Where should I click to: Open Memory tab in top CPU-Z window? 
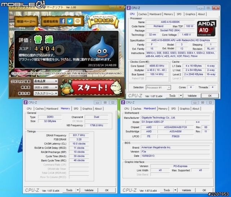pos(169,14)
